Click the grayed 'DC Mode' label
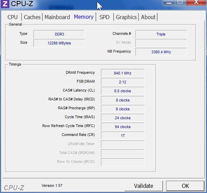207x193 pixels. click(x=123, y=42)
